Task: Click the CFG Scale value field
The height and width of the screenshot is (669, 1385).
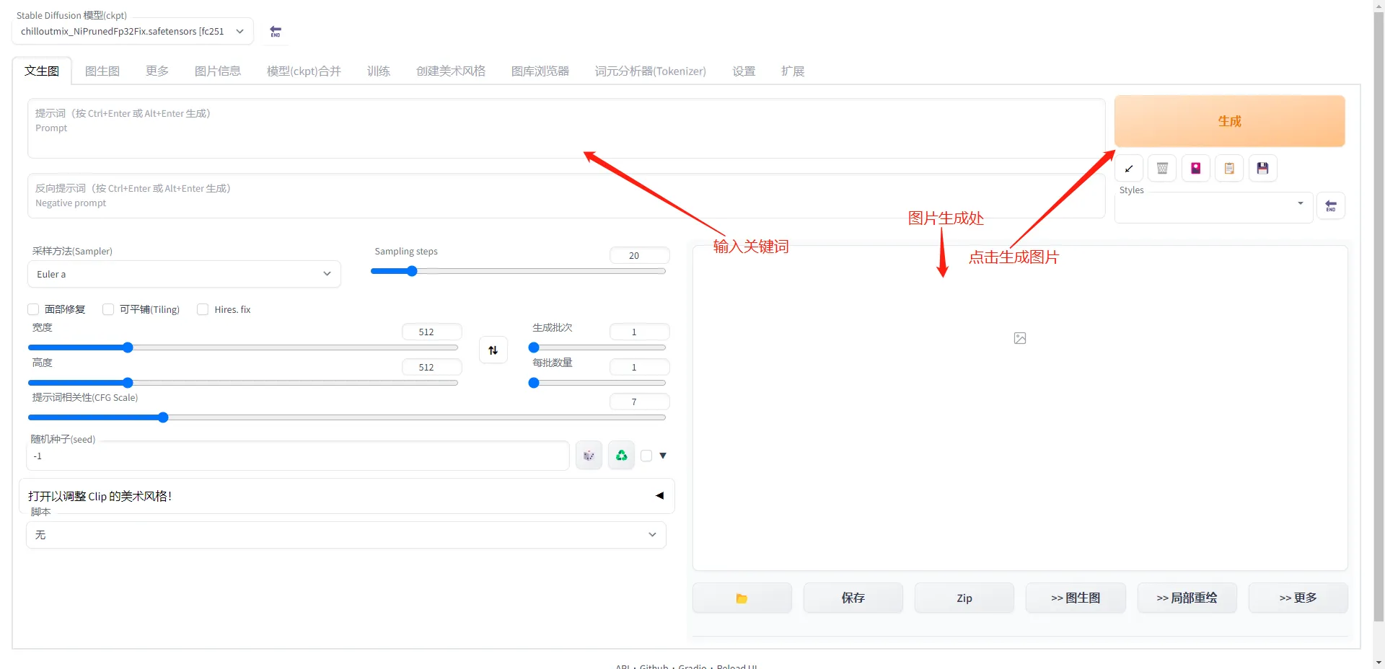Action: click(640, 402)
